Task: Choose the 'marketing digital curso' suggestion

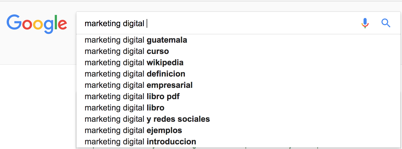Action: point(238,51)
